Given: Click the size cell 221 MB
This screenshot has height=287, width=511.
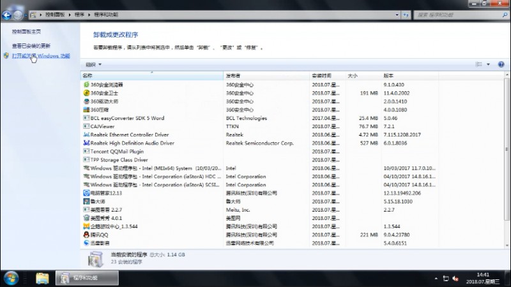Looking at the screenshot, I should pos(369,235).
